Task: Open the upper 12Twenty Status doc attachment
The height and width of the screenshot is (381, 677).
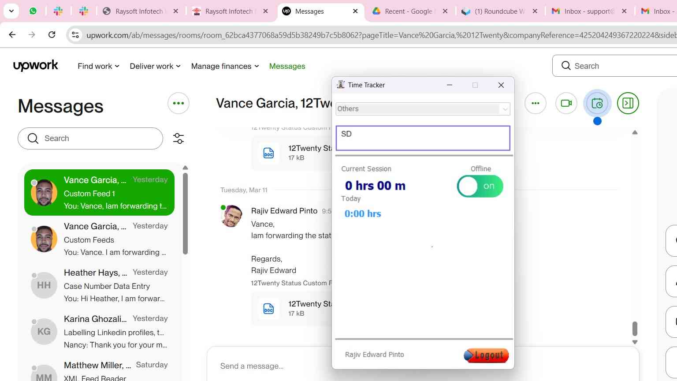Action: (291, 153)
